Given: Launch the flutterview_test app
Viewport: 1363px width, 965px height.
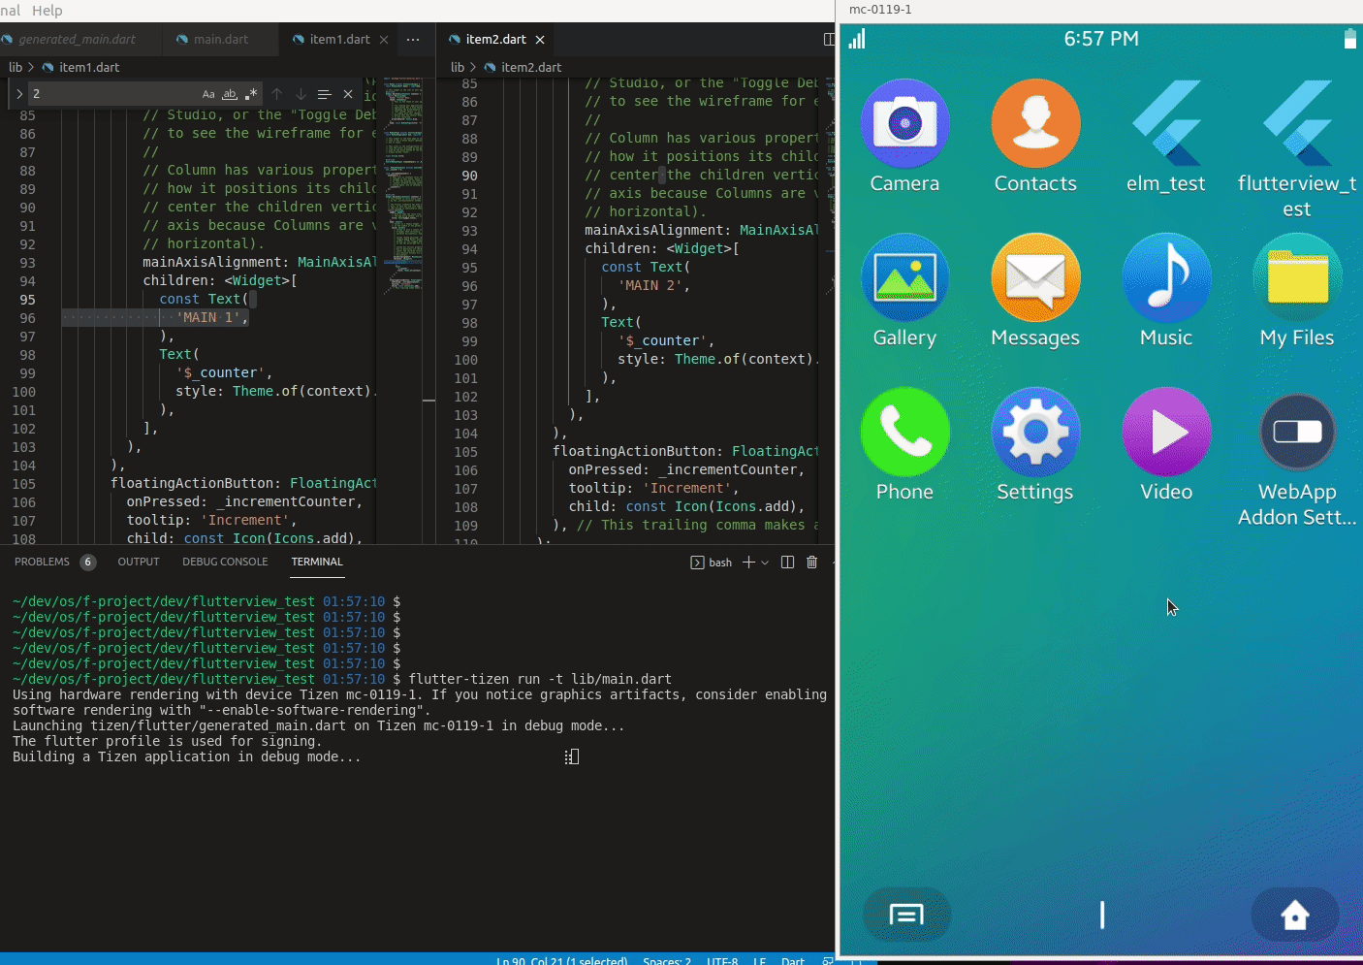Looking at the screenshot, I should 1297,124.
